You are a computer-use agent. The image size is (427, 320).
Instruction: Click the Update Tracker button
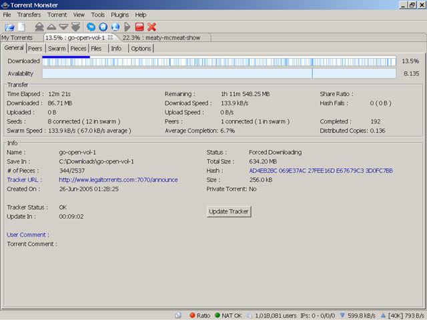229,211
